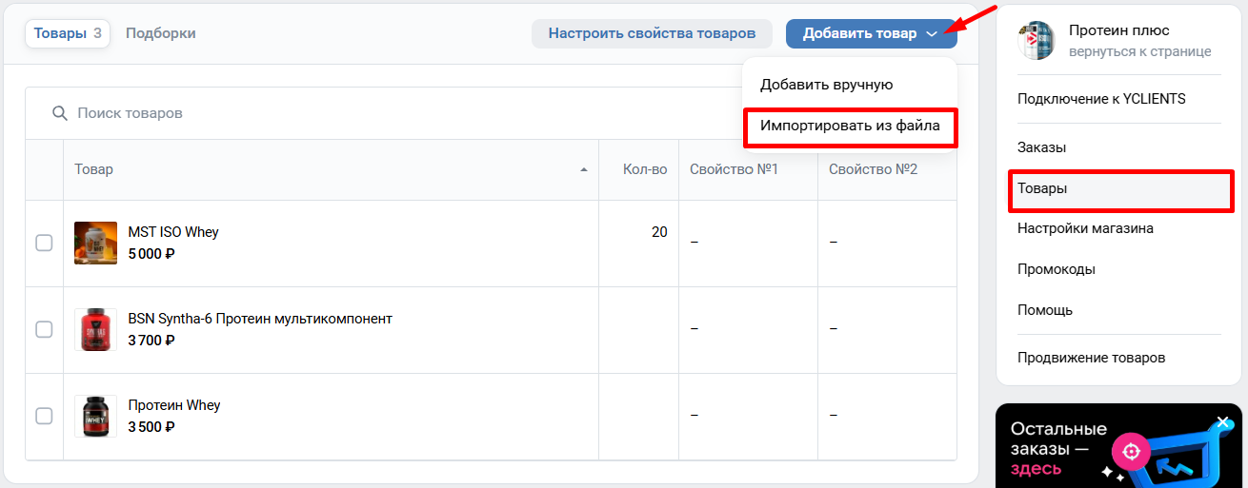Click the Протеин Whey product image
Screen dimensions: 1248x488
click(95, 416)
